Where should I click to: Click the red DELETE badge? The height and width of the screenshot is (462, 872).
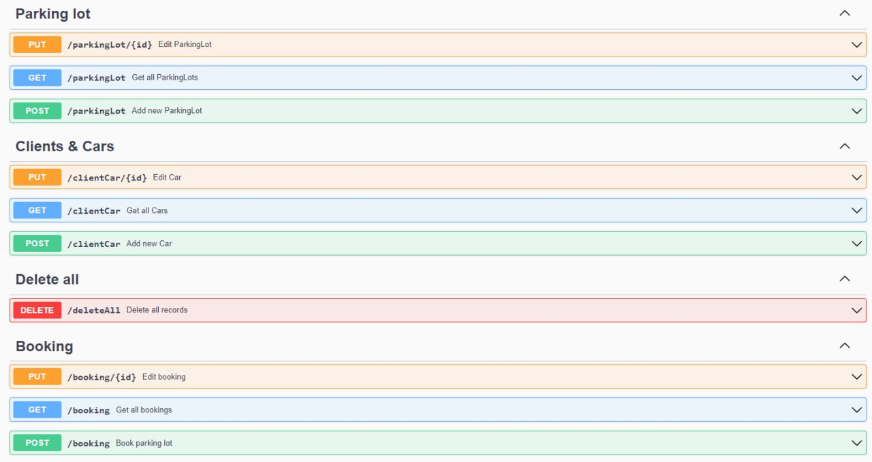pos(37,310)
